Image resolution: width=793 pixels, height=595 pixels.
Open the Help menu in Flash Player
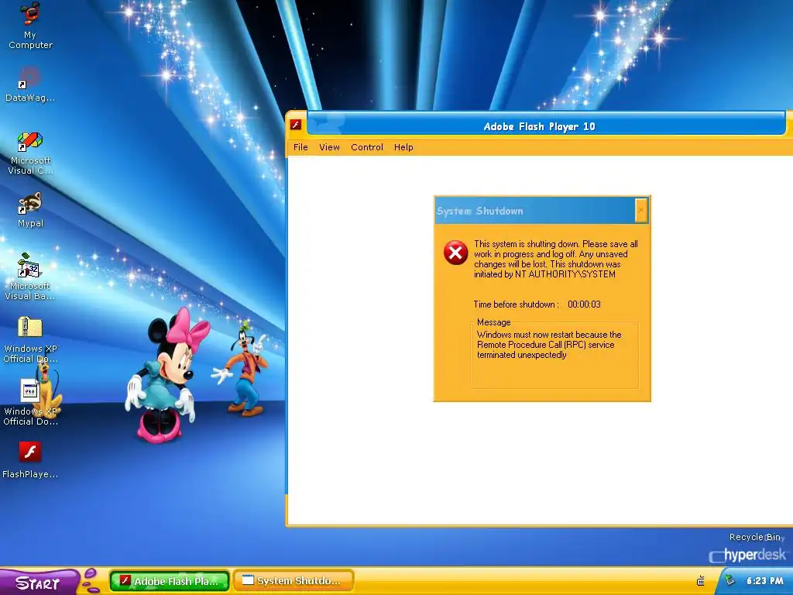point(403,147)
